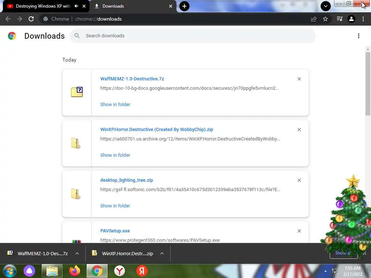Remove PAVSetup.exe from list
The width and height of the screenshot is (371, 278).
click(x=299, y=231)
